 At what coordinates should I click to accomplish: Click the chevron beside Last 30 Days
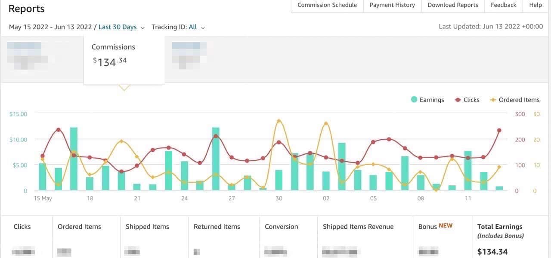click(x=142, y=27)
